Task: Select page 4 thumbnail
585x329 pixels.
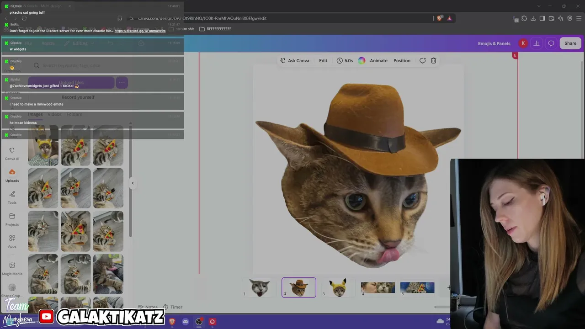Action: click(x=378, y=287)
